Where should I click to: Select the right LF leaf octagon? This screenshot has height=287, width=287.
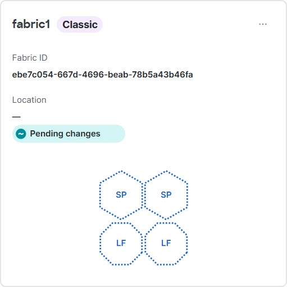tap(166, 243)
